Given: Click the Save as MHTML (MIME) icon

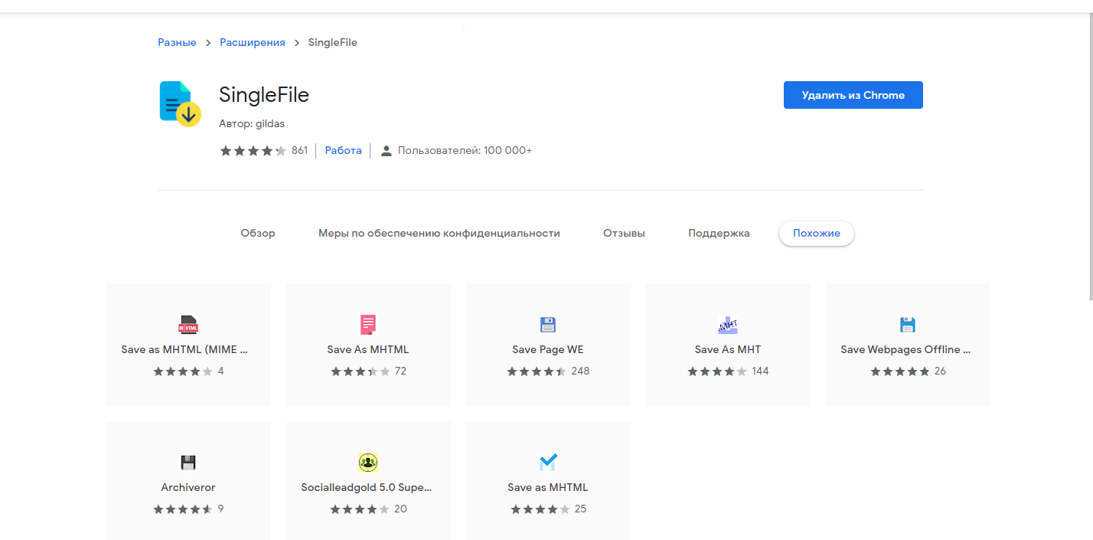Looking at the screenshot, I should click(x=188, y=325).
